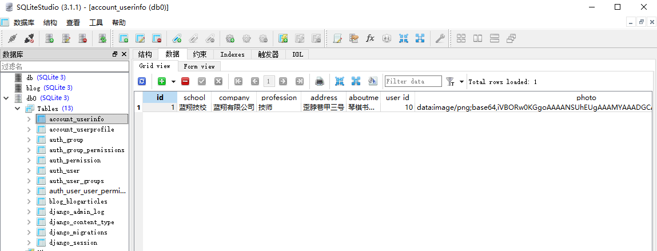Screen dimensions: 657x251
Task: Click the remove database icon
Action: point(82,38)
